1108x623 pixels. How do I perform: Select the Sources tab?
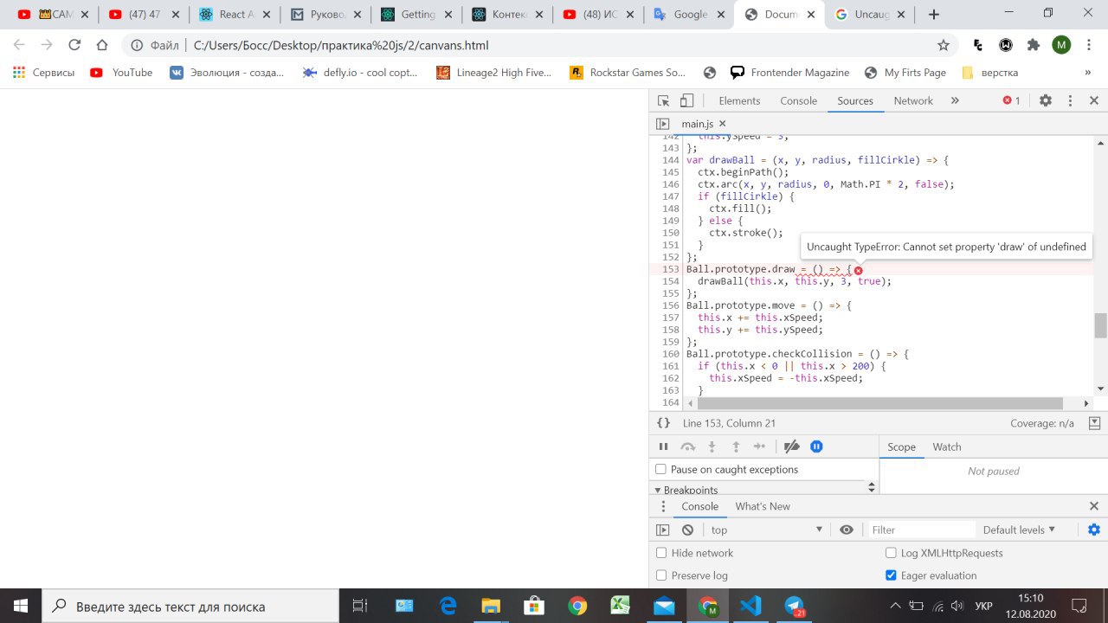coord(855,100)
